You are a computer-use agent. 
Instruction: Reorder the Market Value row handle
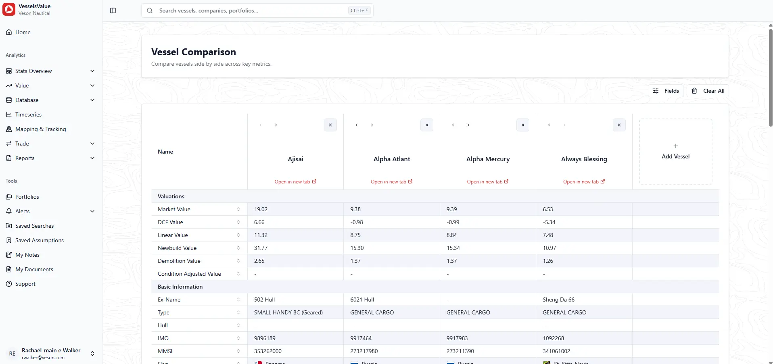tap(238, 209)
